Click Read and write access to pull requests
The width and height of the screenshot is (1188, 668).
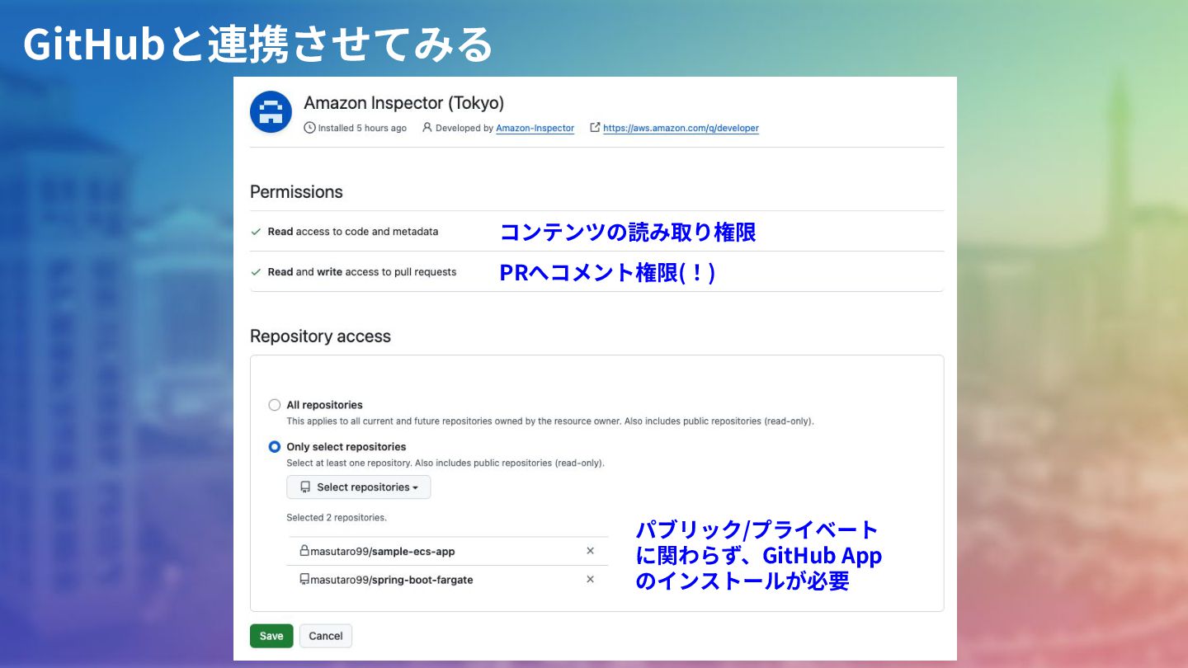click(362, 272)
